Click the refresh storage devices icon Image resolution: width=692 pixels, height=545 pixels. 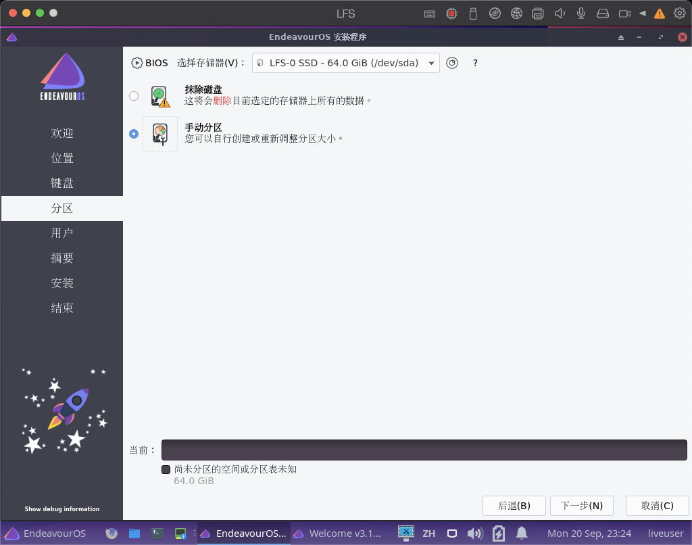click(x=452, y=63)
